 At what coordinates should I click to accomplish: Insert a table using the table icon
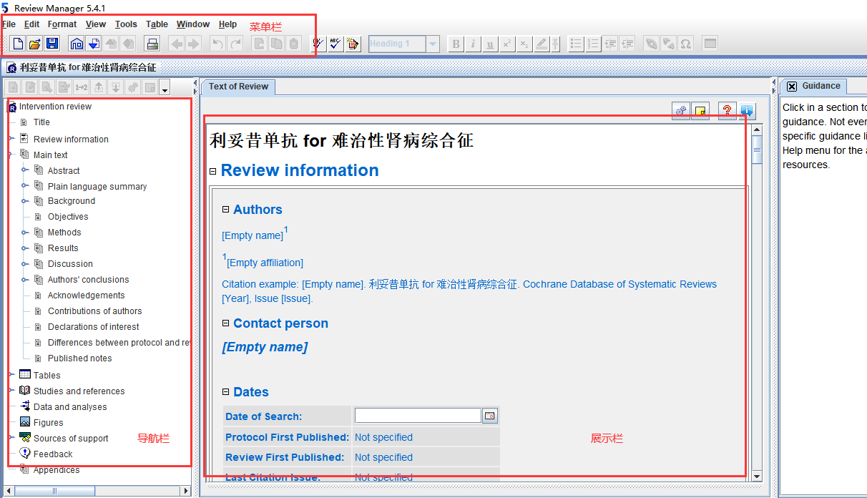coord(710,44)
